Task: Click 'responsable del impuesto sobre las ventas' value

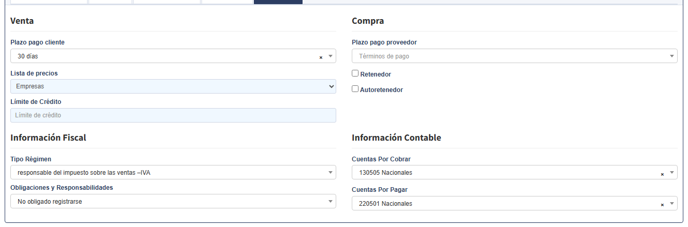Action: pyautogui.click(x=84, y=173)
